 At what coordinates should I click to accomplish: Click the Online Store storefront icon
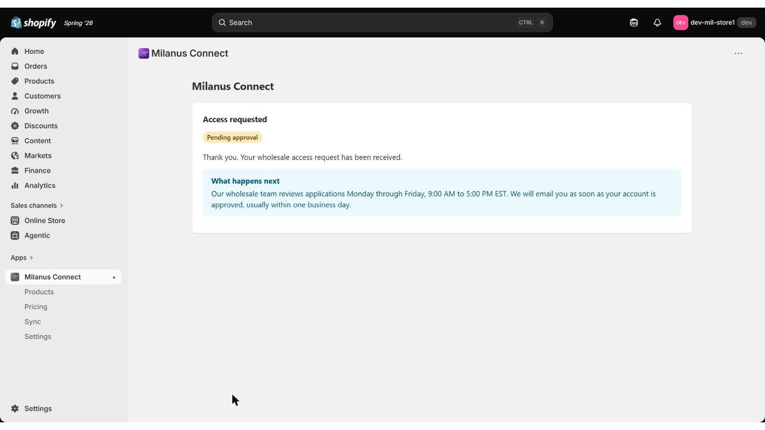(x=15, y=220)
